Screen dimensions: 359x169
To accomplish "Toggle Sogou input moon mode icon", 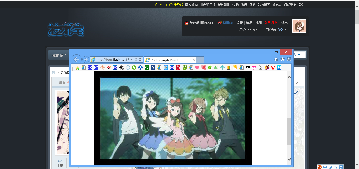I will click(330, 167).
